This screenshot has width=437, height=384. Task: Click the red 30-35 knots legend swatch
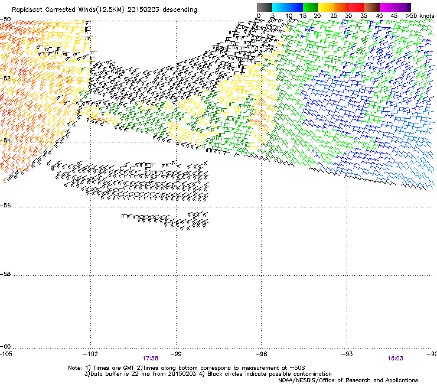[357, 8]
